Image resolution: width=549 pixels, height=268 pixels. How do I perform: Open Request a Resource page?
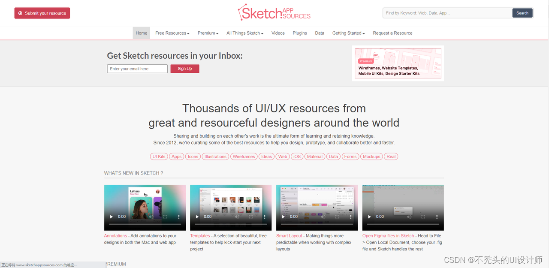[x=392, y=33]
